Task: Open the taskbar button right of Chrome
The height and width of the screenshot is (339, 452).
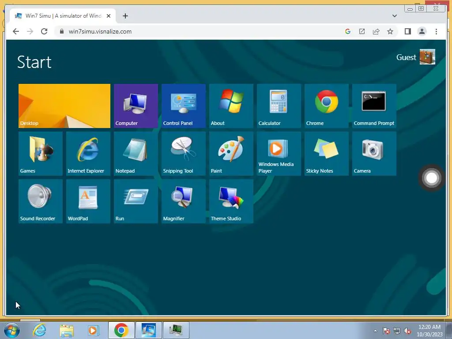Action: click(x=148, y=330)
